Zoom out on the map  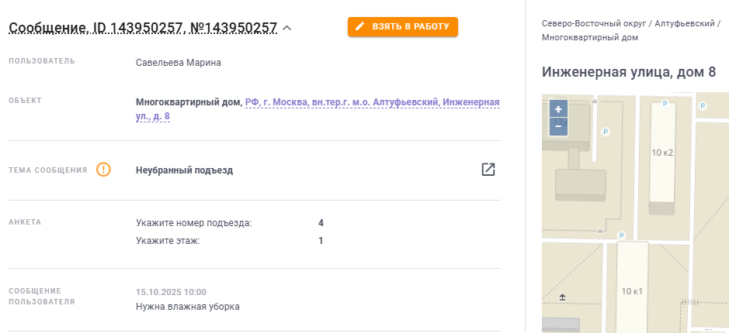point(558,125)
